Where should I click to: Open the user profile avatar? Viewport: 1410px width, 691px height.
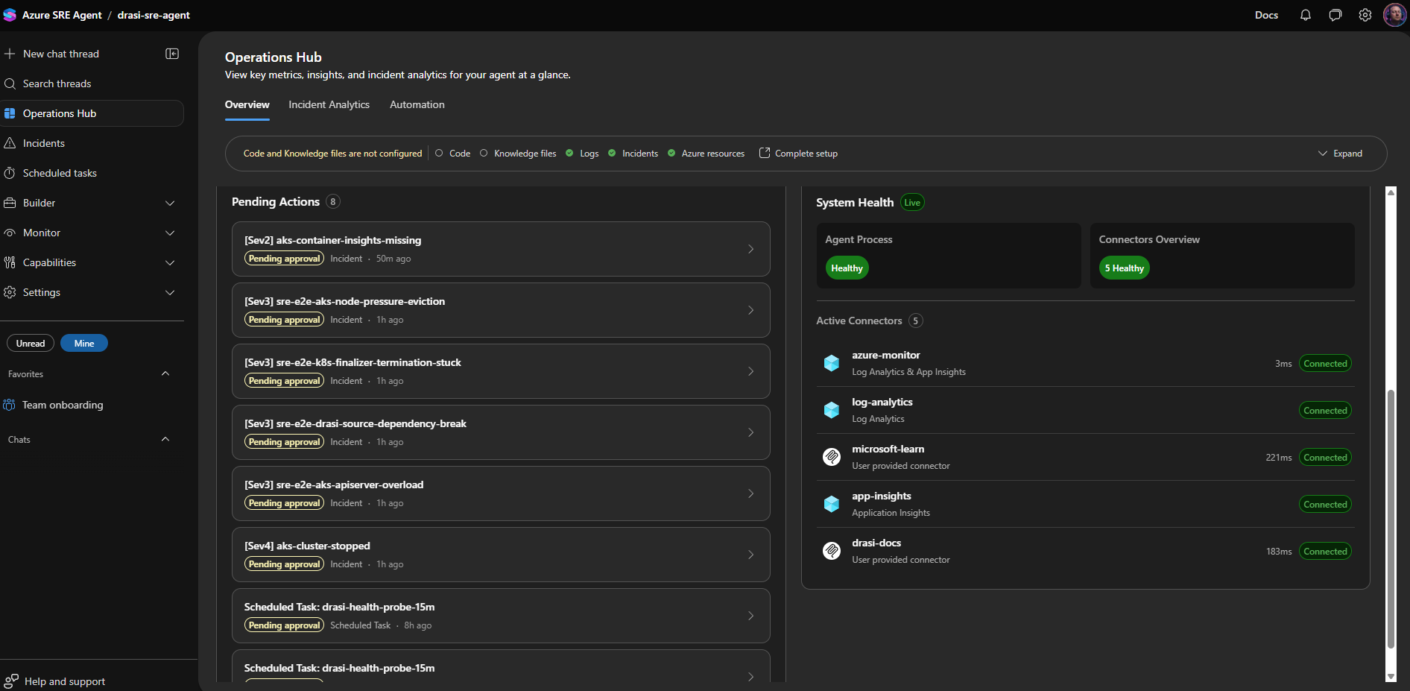(x=1394, y=15)
